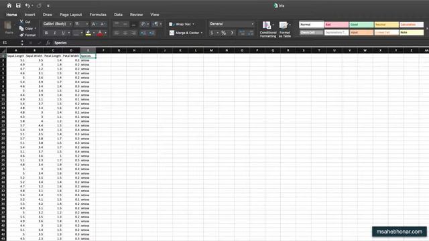Cut the selection with the scissors icon

25,21
